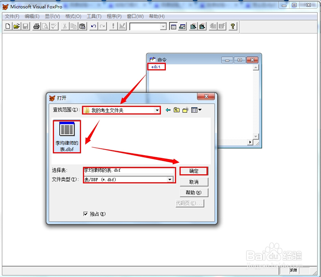This screenshot has width=321, height=277.
Task: Maximize the 命令 Command window
Action: (240, 60)
